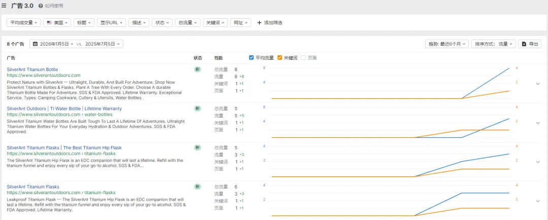Viewport: 548px width, 220px height.
Task: Open the SilverAnt Titanium Bottle ad link
Action: pyautogui.click(x=32, y=69)
